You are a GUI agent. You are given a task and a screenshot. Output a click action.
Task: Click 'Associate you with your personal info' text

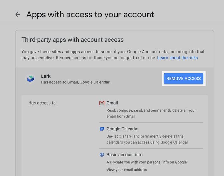147,162
